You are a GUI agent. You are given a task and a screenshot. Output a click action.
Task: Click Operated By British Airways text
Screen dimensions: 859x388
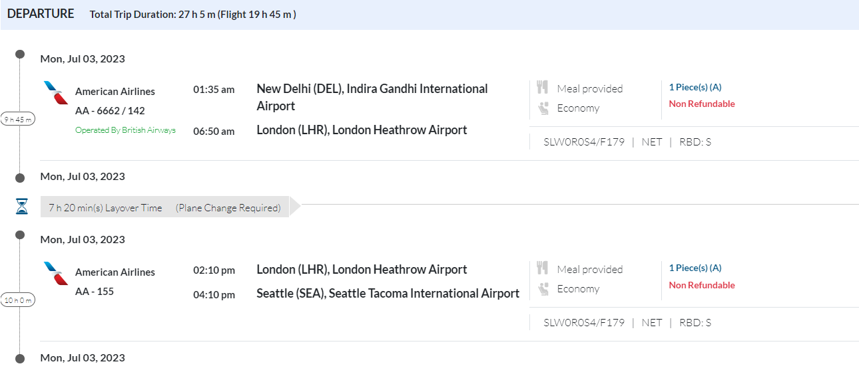tap(125, 130)
